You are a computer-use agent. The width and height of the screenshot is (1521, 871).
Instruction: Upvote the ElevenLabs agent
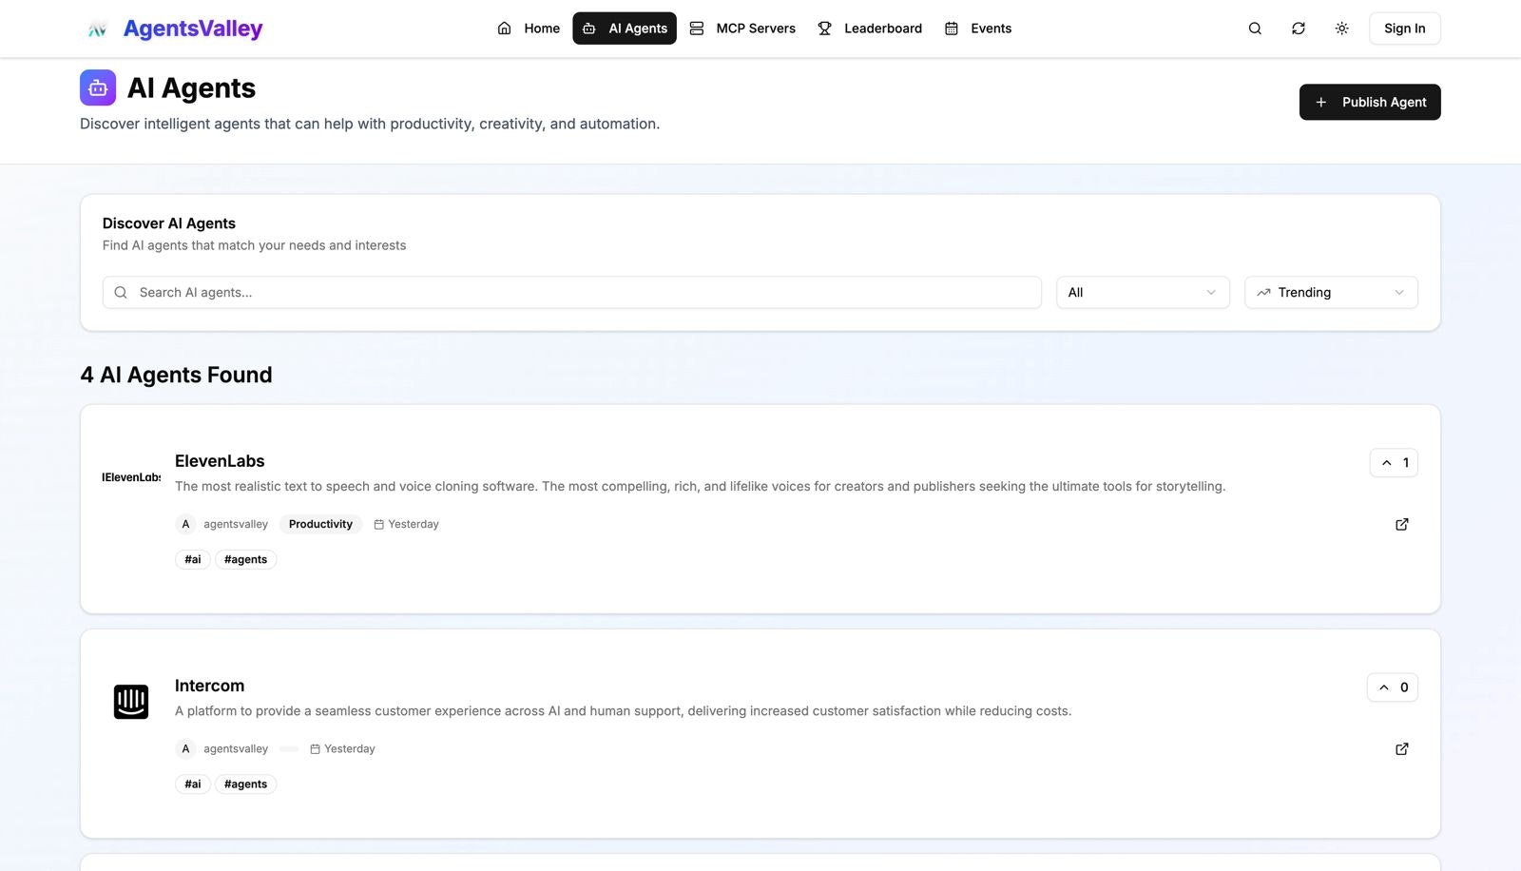pyautogui.click(x=1394, y=463)
